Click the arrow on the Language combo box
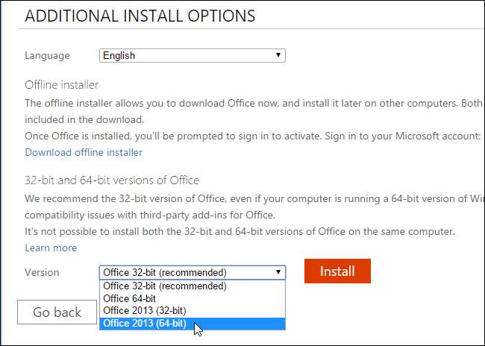 [278, 55]
